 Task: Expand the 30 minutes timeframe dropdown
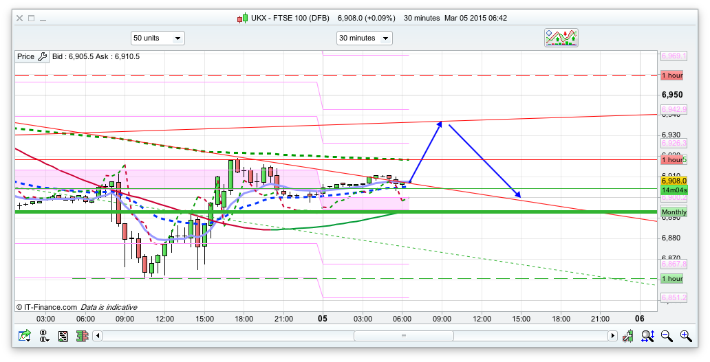364,38
